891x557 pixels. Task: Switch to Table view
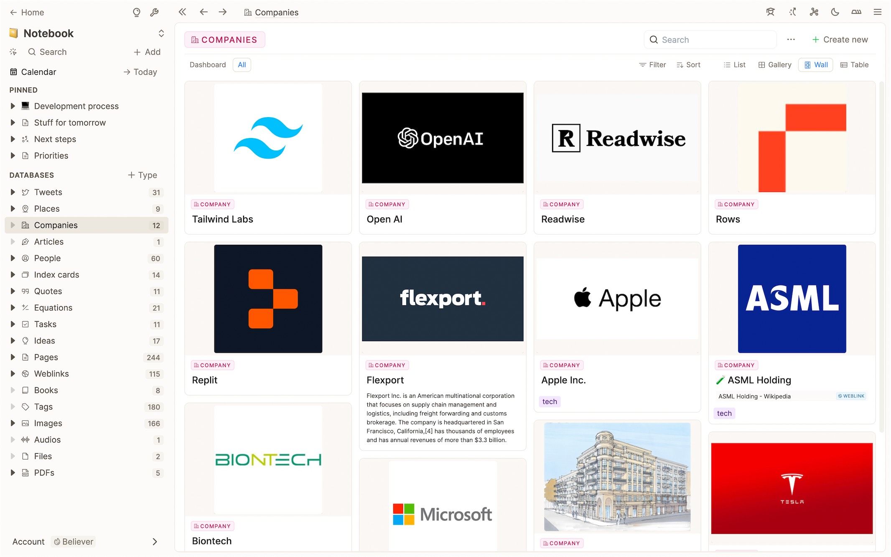854,65
